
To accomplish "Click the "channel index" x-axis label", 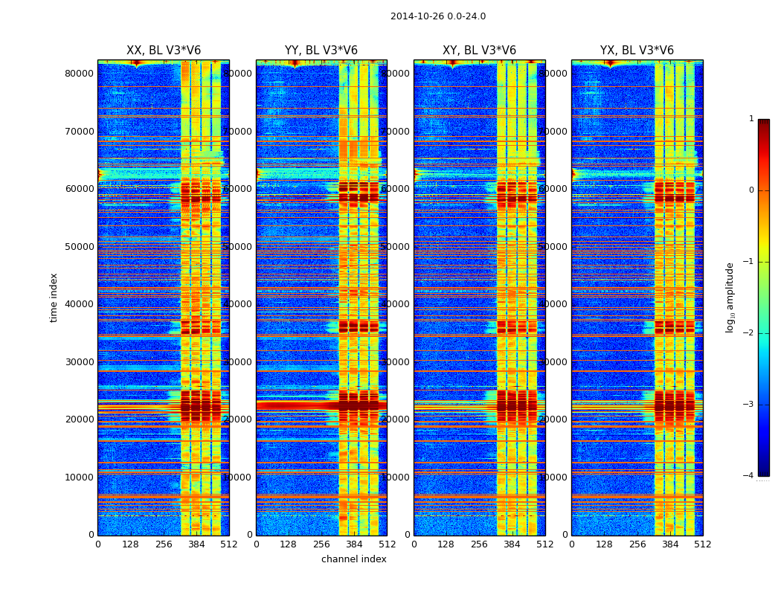I will pos(353,559).
